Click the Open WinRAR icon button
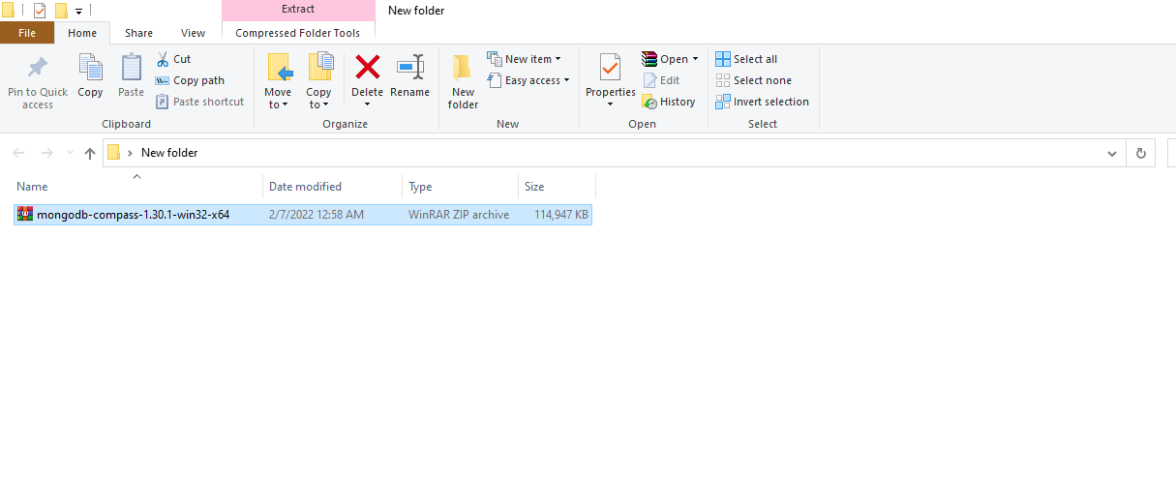This screenshot has width=1176, height=504. point(649,59)
